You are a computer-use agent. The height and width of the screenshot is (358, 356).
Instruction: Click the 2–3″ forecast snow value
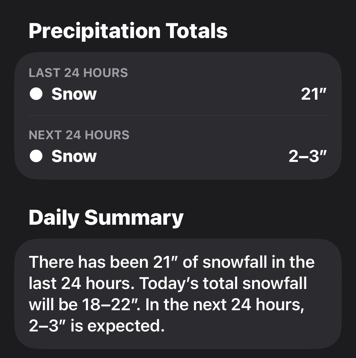(x=308, y=156)
